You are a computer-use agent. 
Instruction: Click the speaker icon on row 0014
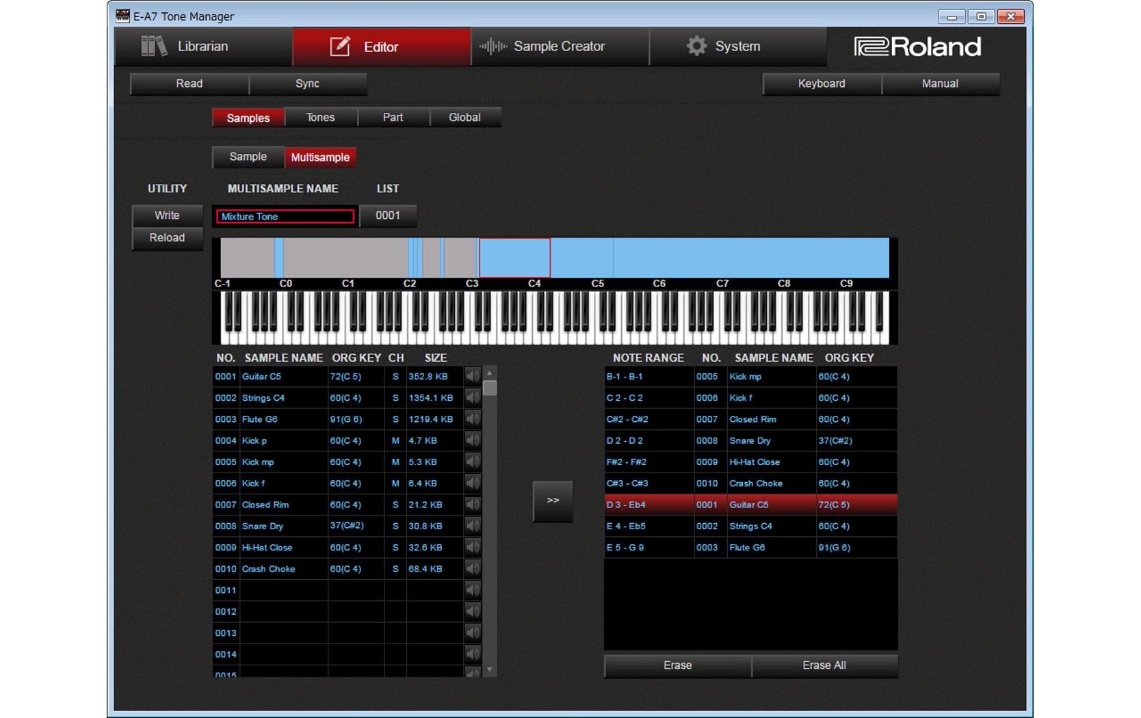(473, 654)
